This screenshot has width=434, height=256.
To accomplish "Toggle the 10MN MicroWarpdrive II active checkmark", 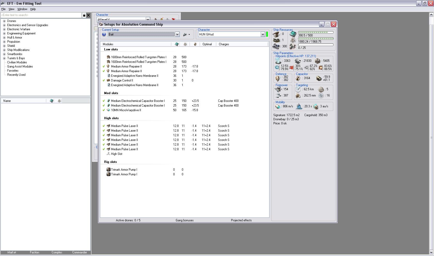I will pos(104,110).
